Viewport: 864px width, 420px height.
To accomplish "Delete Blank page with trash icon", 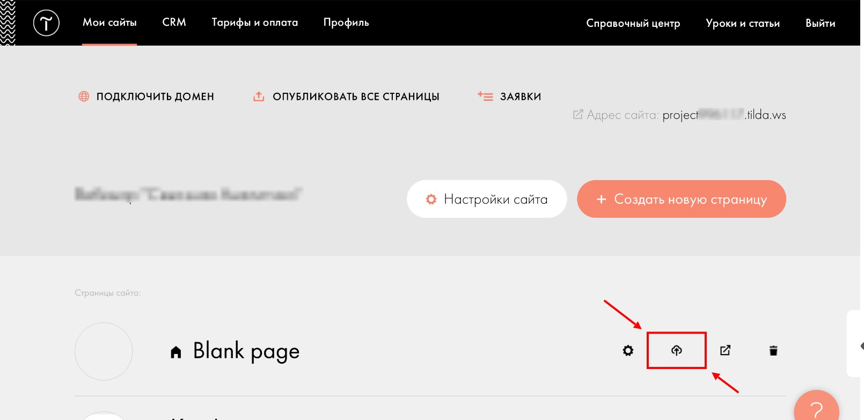I will click(x=773, y=351).
